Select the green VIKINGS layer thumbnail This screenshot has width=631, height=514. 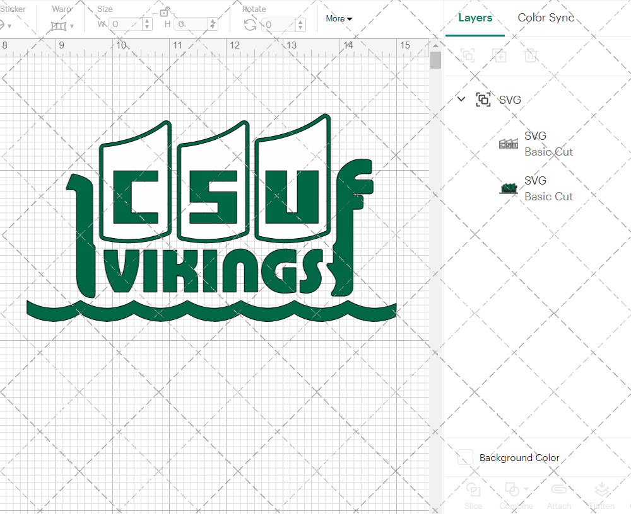pyautogui.click(x=509, y=188)
